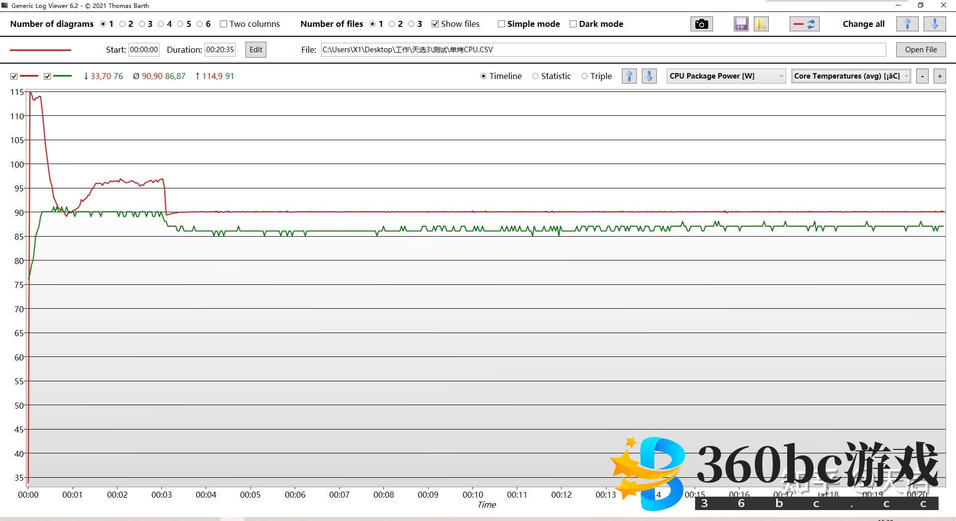Click the Edit button next to Duration
The width and height of the screenshot is (956, 521).
pyautogui.click(x=255, y=50)
